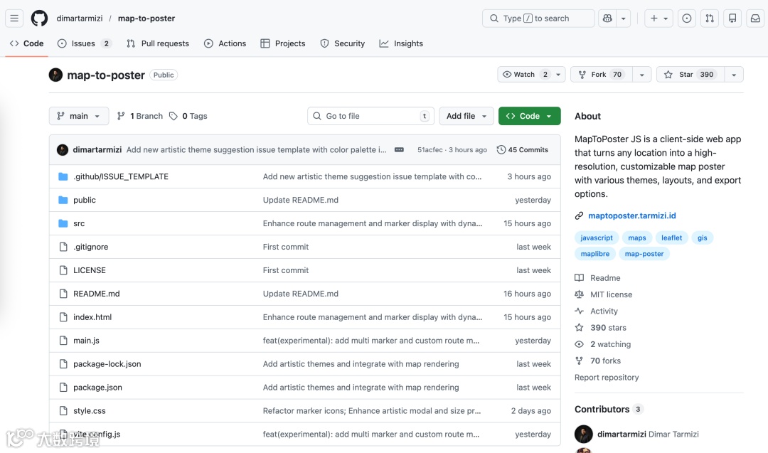Open the Copilot icon button

607,18
